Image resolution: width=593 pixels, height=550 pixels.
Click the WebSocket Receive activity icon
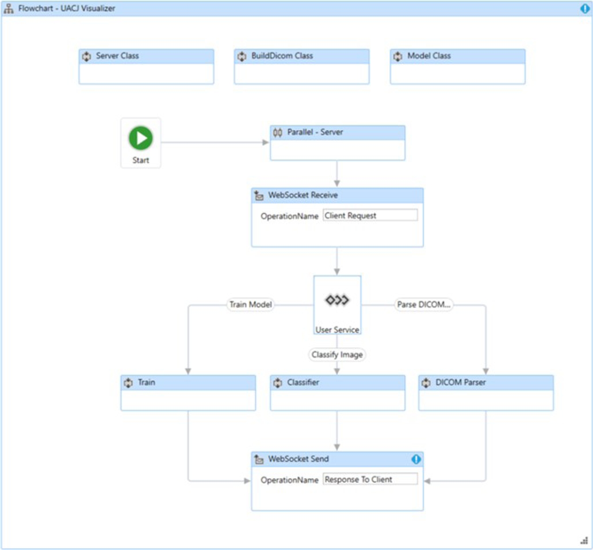point(259,195)
